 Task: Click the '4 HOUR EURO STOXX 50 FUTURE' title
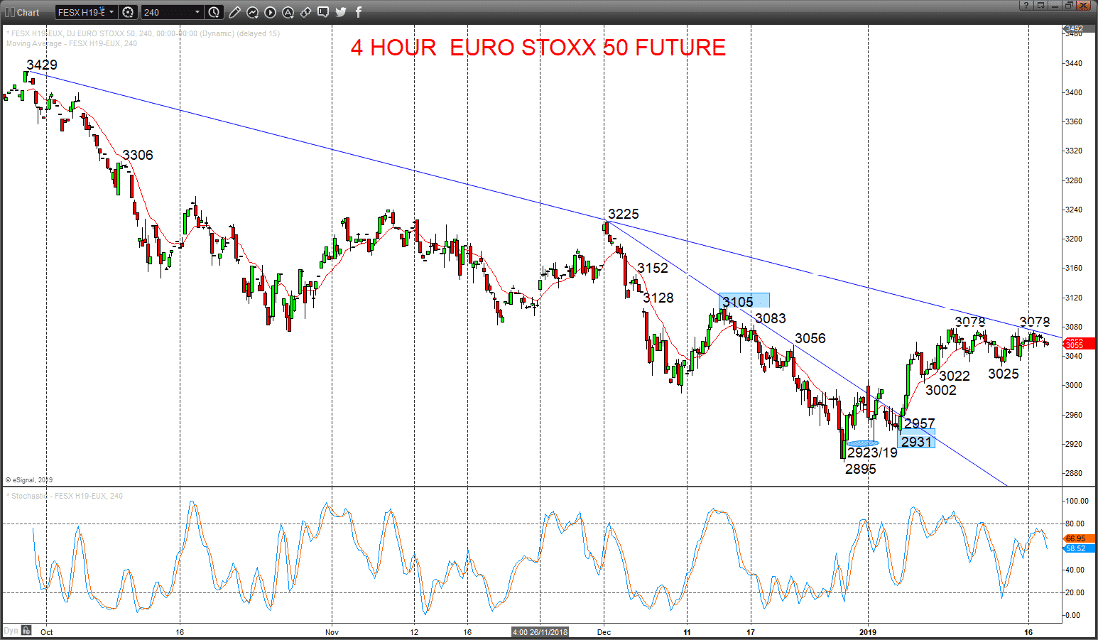click(538, 48)
